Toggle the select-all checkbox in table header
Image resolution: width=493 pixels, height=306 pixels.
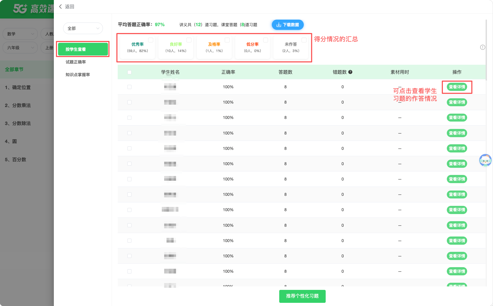pyautogui.click(x=129, y=72)
